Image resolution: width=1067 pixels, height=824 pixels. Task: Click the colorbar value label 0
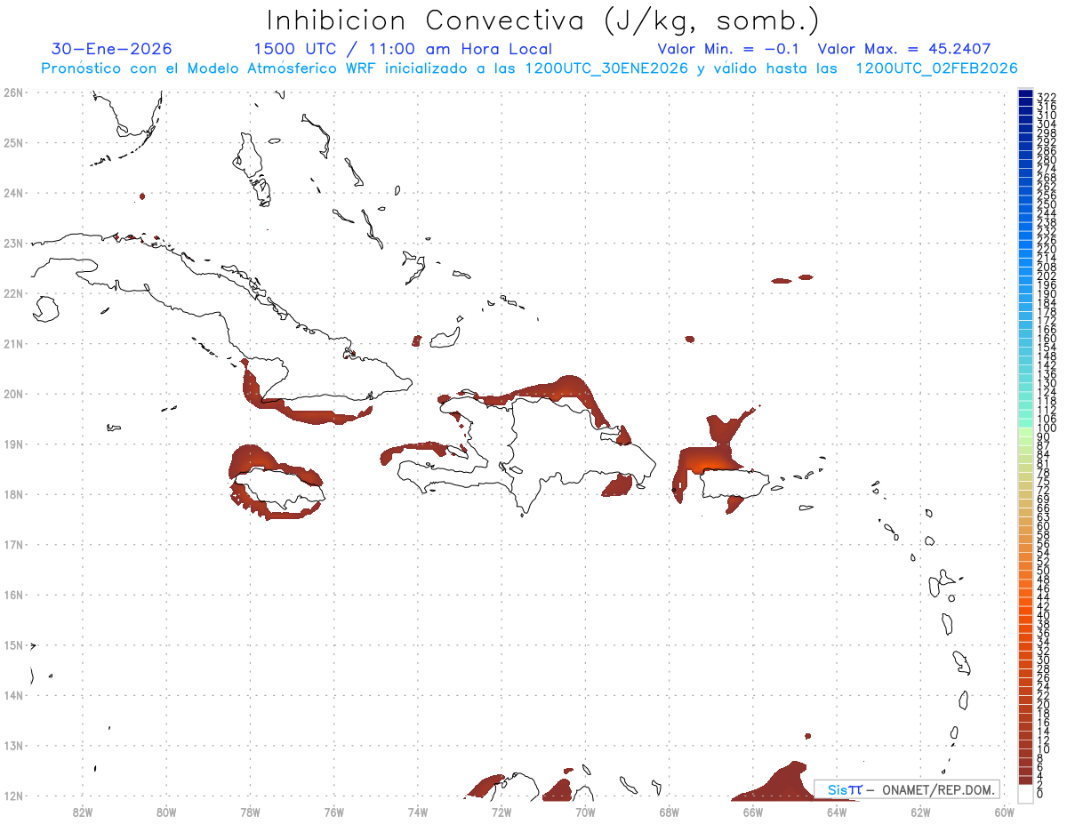tap(1041, 794)
